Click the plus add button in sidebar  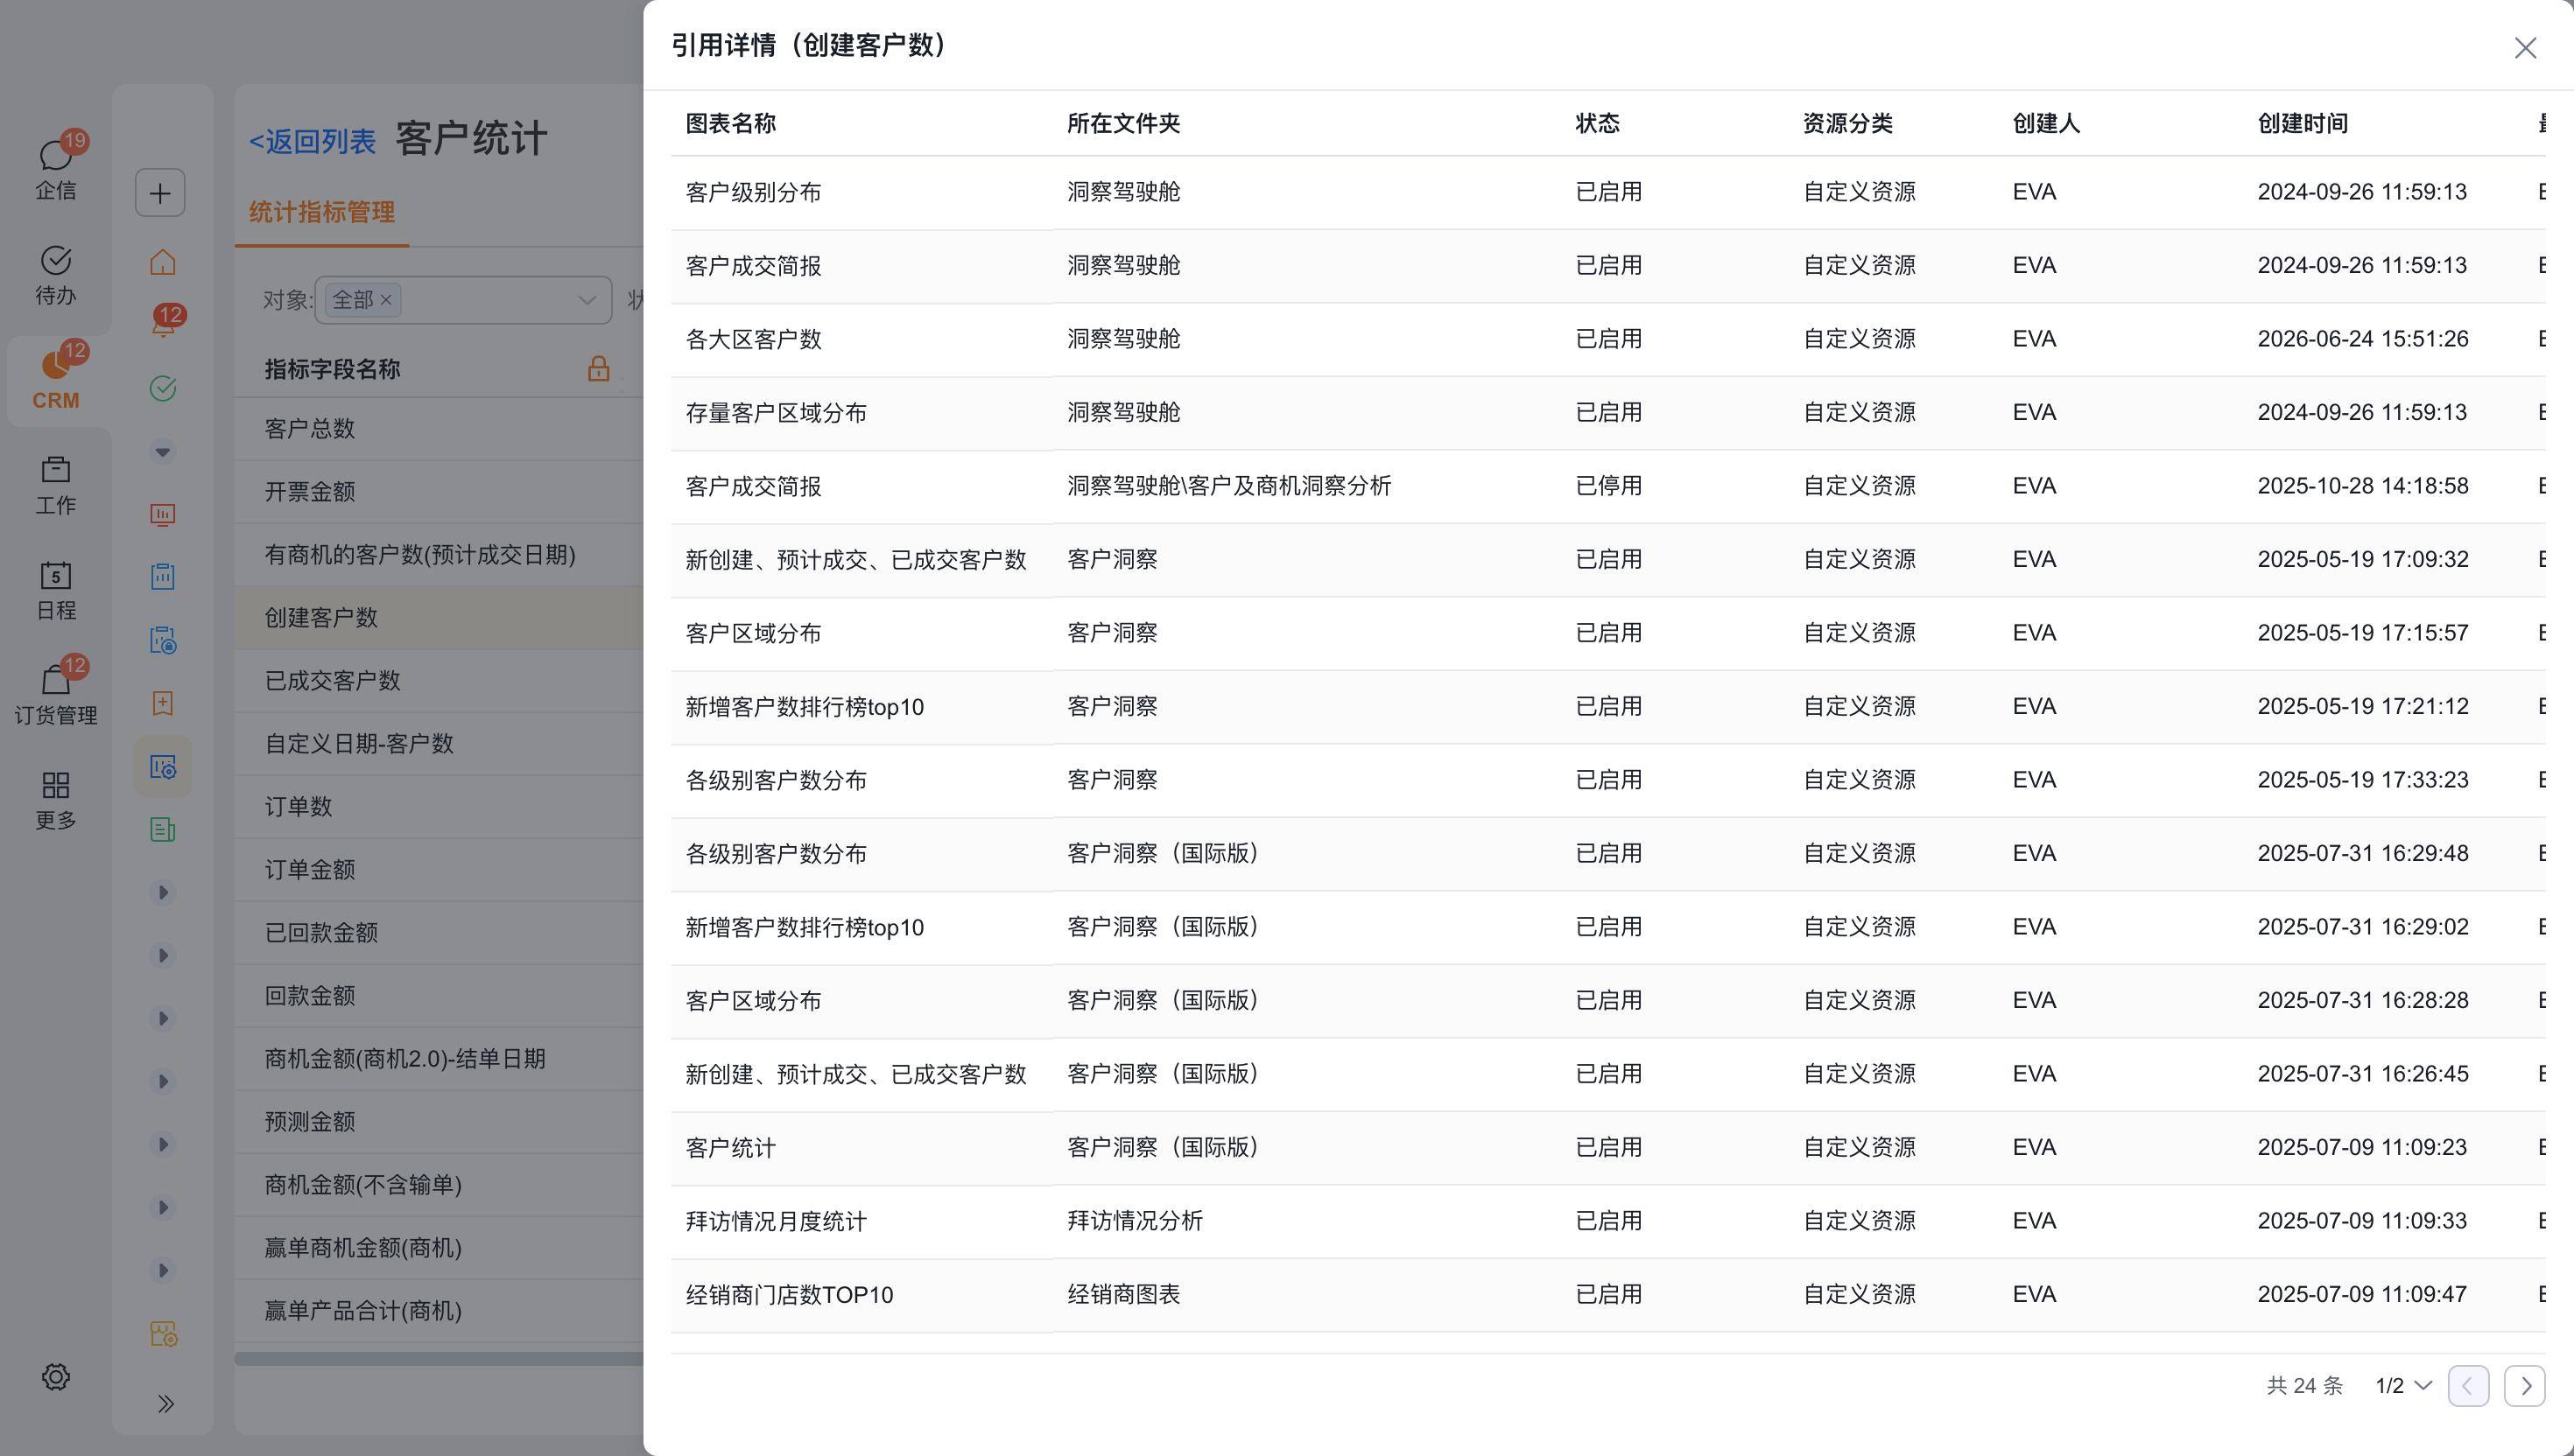(160, 193)
